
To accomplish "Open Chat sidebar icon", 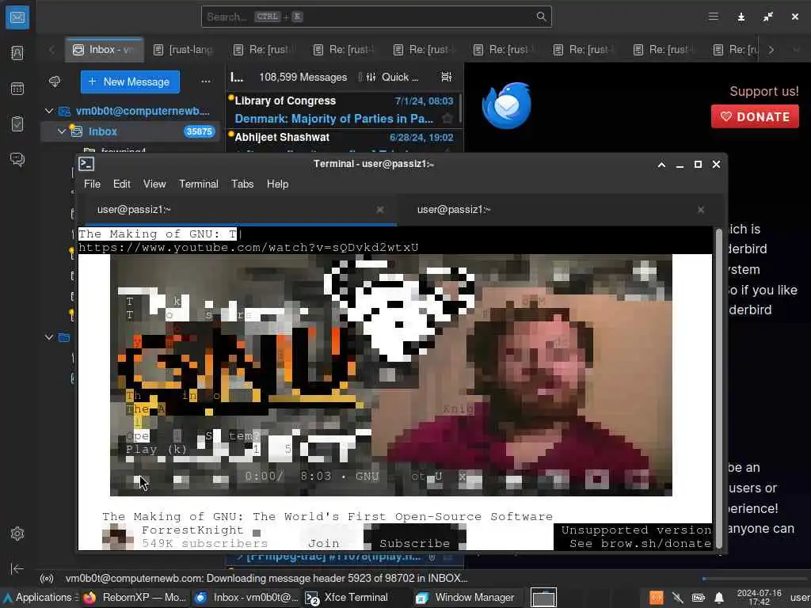I will [17, 159].
